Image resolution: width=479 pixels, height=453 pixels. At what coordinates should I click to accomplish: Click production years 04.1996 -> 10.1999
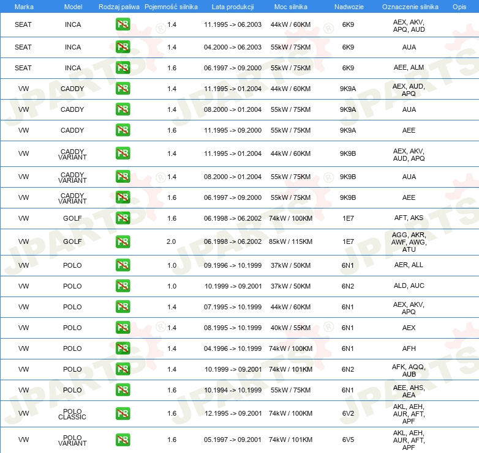233,348
